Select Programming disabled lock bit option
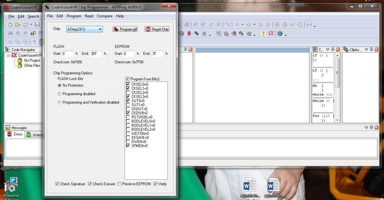 (60, 94)
